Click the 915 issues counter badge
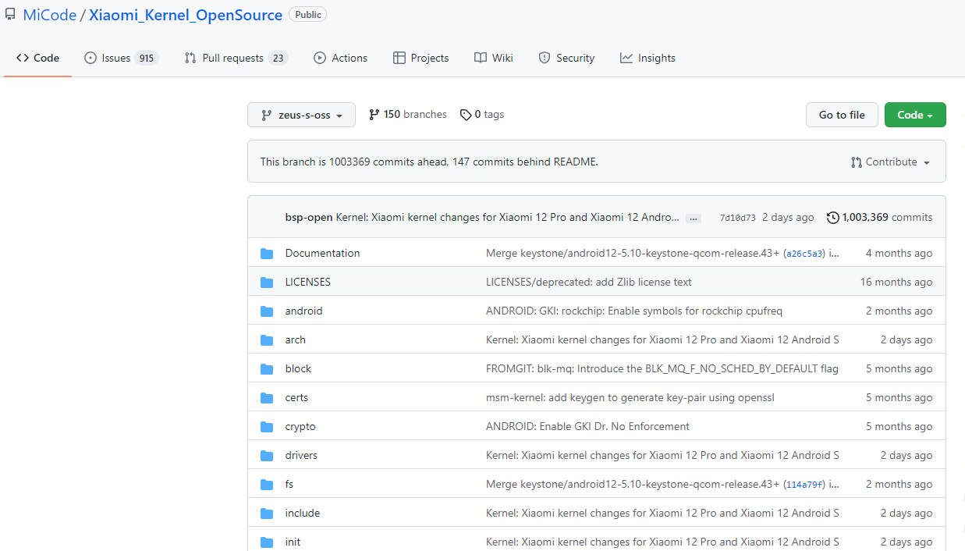This screenshot has height=551, width=965. pyautogui.click(x=146, y=58)
